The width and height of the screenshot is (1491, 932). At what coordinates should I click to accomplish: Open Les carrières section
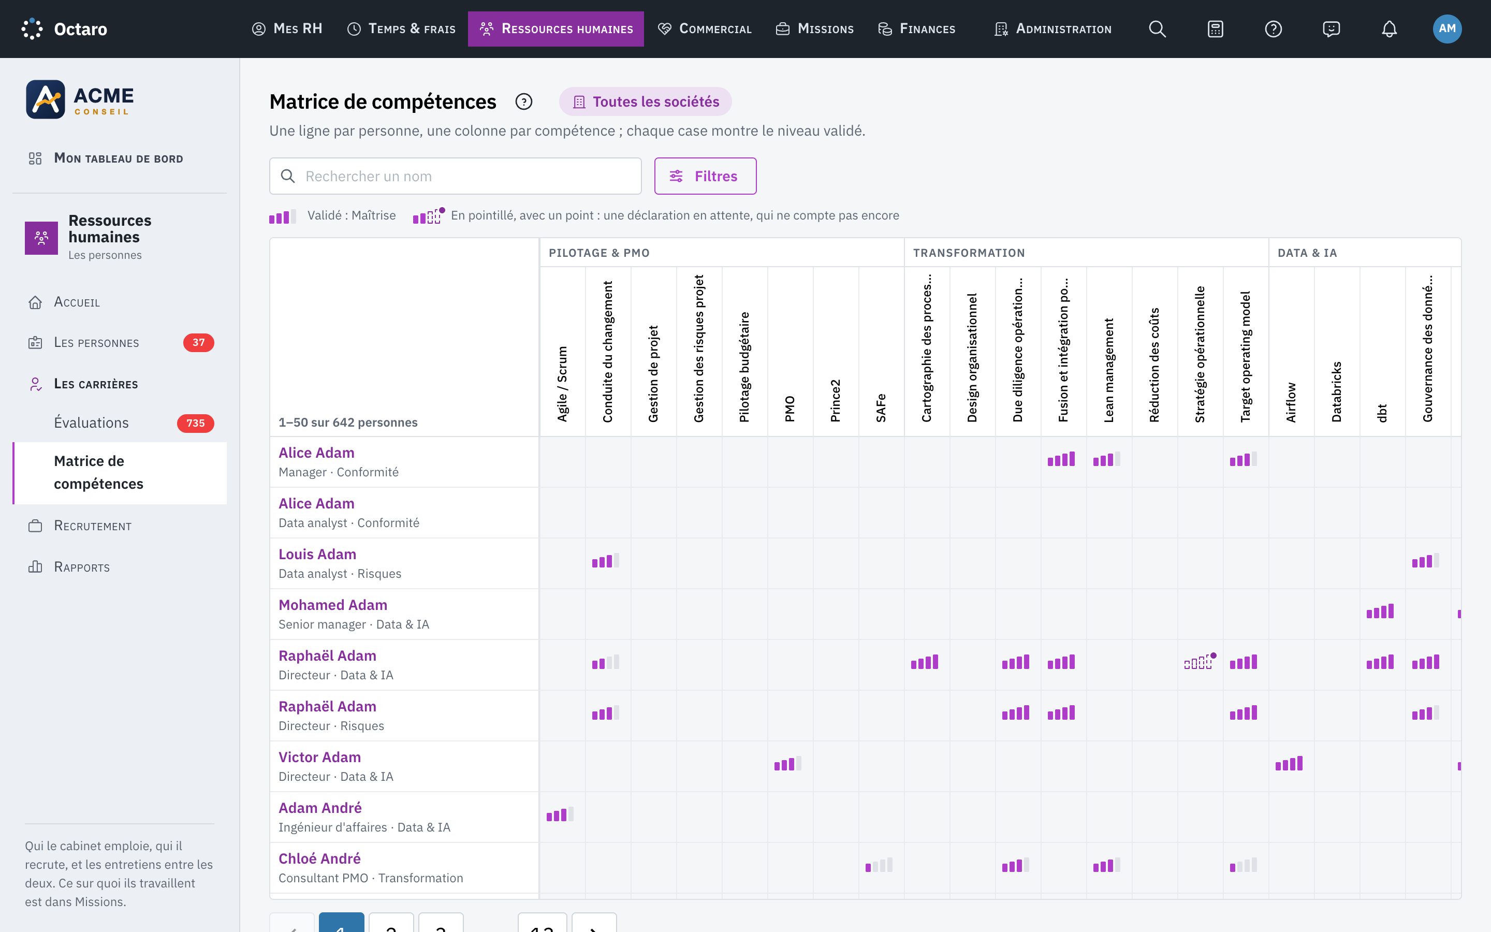[120, 384]
